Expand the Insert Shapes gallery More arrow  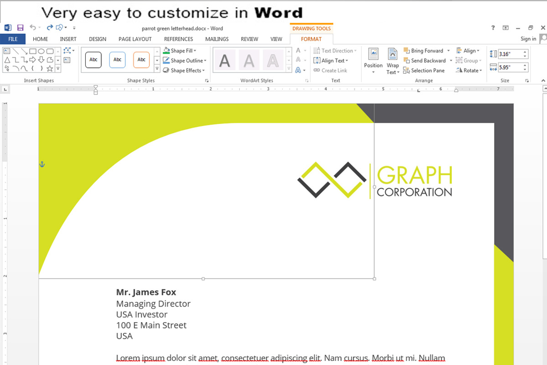click(x=58, y=69)
